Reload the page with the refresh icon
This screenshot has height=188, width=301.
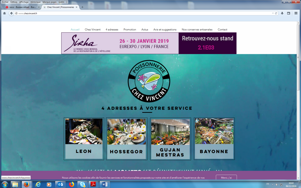click(x=276, y=13)
